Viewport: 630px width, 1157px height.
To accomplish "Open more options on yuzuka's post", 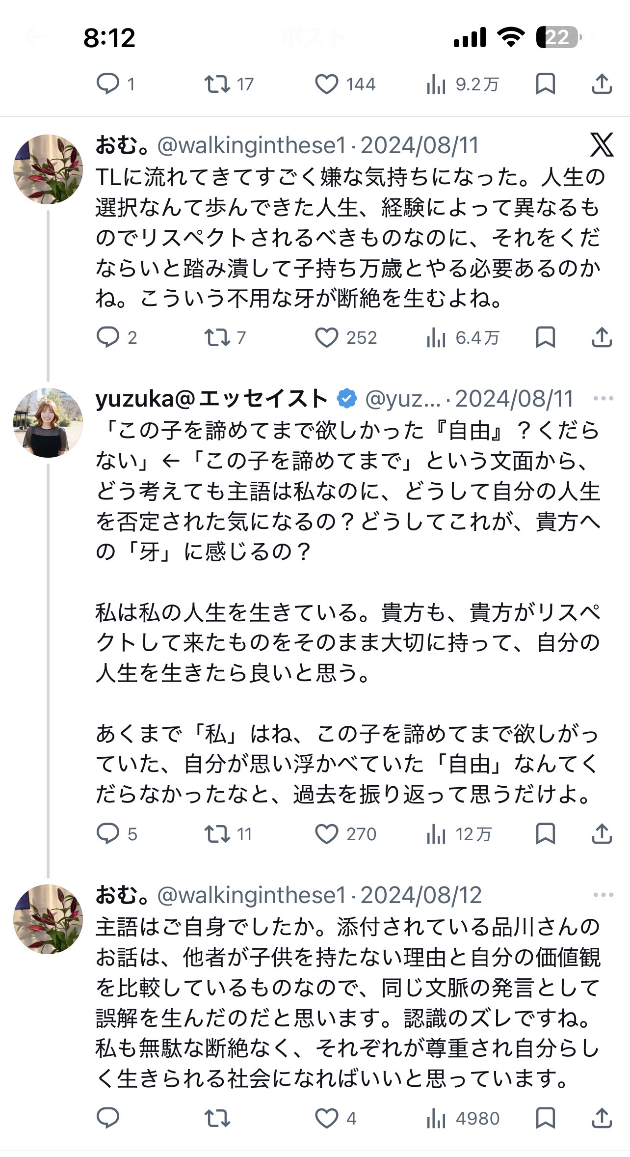I will point(603,398).
